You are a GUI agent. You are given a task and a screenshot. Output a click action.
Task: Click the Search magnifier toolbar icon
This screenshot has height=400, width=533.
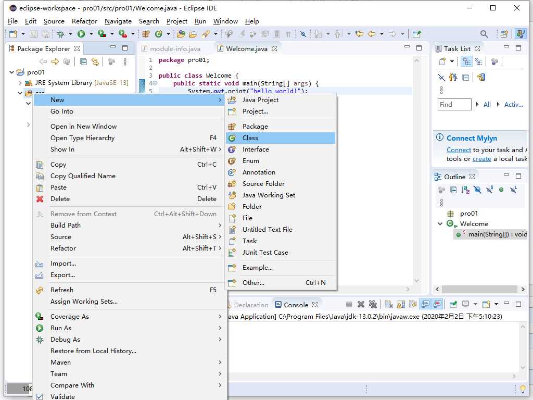point(484,34)
